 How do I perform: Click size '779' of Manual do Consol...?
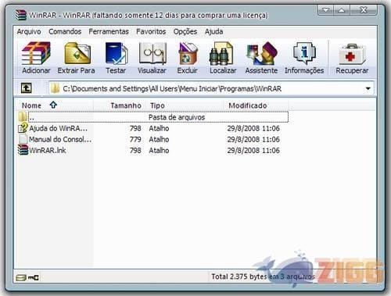(x=135, y=139)
